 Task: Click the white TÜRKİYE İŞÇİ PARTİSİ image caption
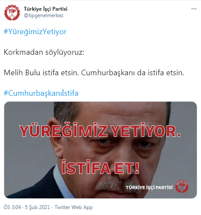(x=149, y=187)
